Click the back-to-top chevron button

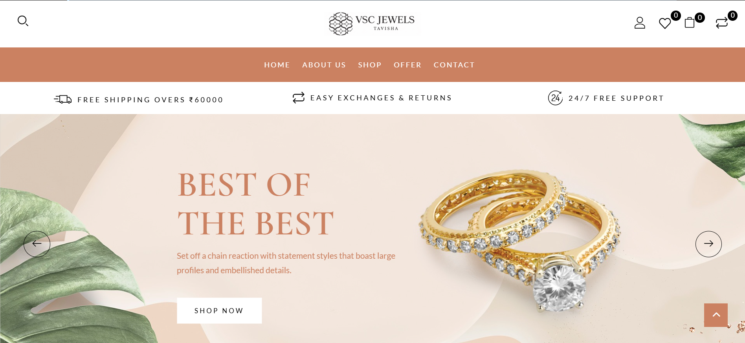[x=716, y=315]
